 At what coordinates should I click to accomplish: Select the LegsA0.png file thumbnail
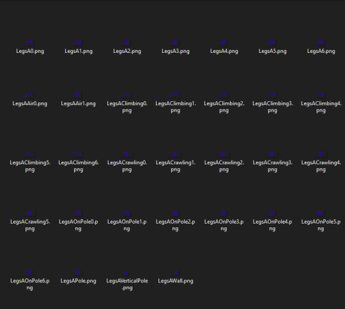29,43
